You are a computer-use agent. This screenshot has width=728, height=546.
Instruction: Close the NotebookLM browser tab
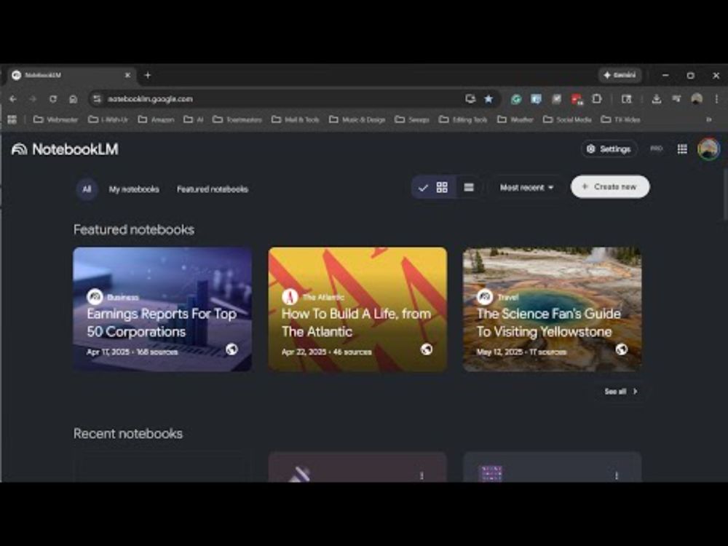[127, 75]
